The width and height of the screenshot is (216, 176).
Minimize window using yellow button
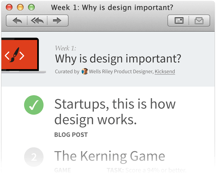[20, 7]
